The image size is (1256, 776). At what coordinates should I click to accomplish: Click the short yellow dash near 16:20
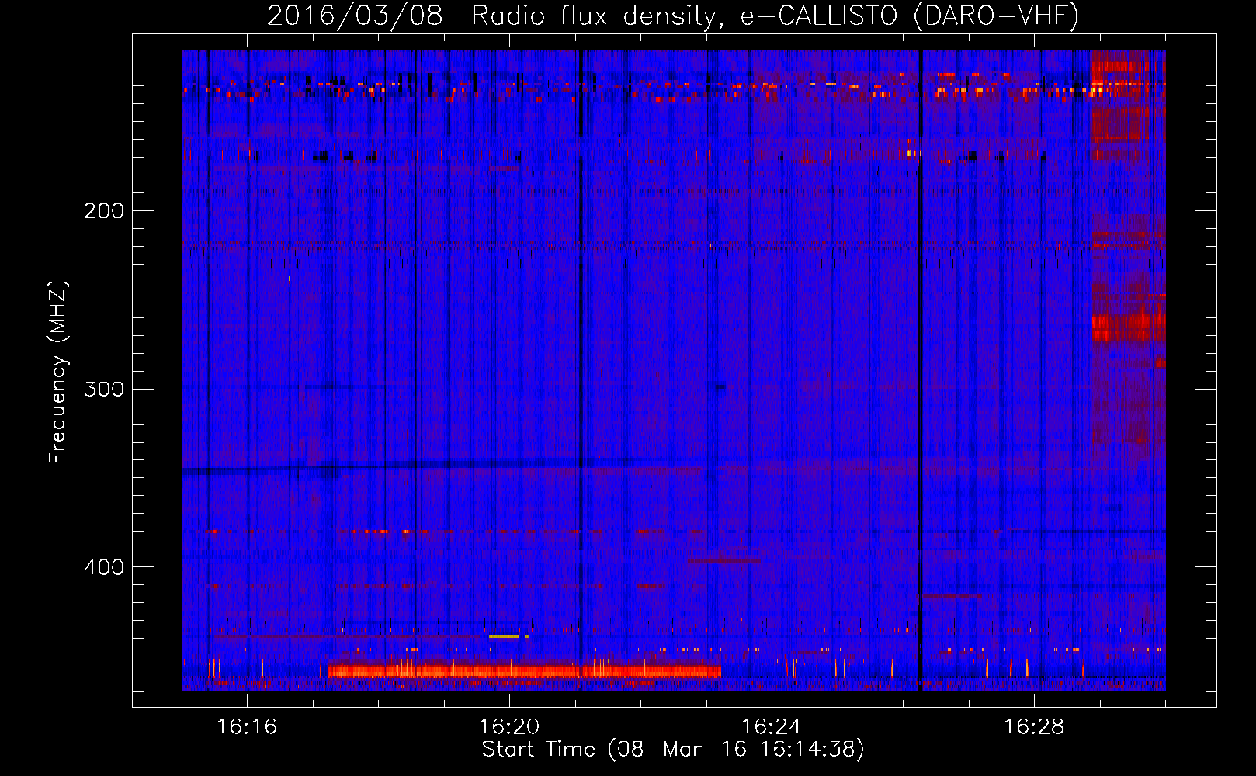[x=505, y=636]
